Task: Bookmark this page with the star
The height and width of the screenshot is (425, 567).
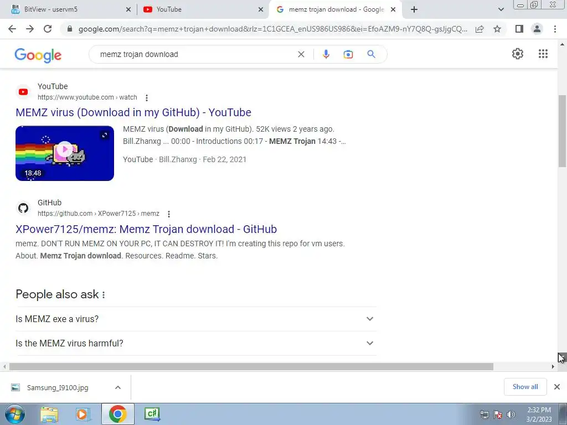Action: (497, 29)
